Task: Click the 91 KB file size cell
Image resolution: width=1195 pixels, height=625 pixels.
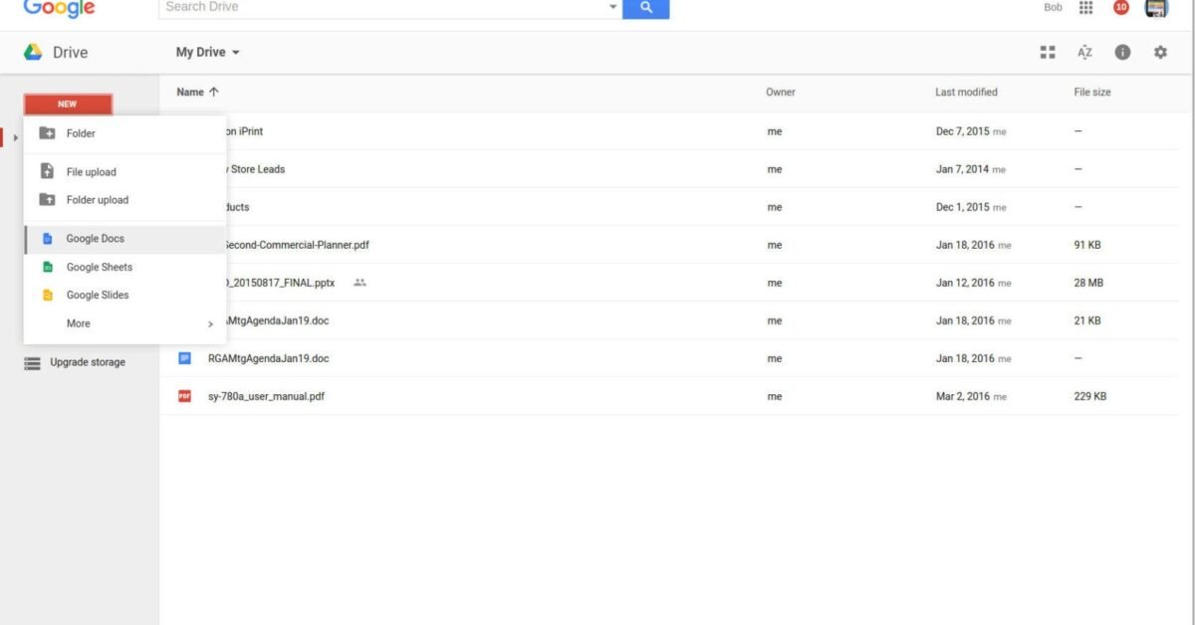Action: [1087, 245]
